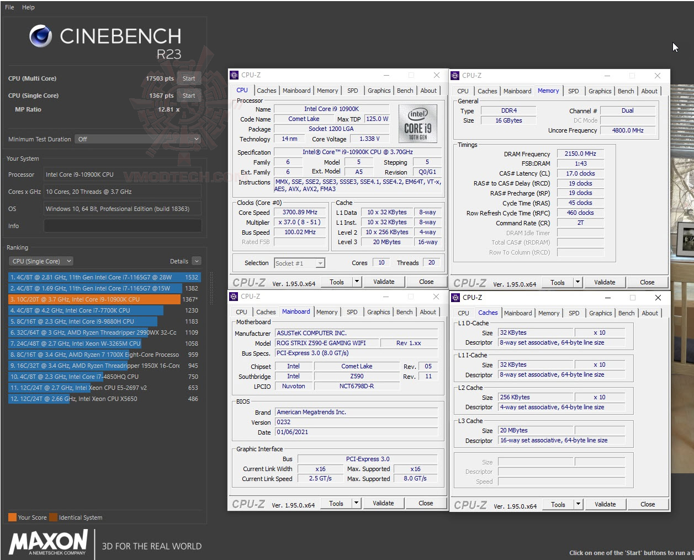Open the CPU (Single Core) ranking dropdown
Viewport: 694px width, 560px height.
(x=41, y=261)
